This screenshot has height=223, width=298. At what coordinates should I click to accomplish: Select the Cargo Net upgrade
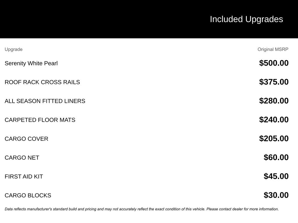point(22,158)
